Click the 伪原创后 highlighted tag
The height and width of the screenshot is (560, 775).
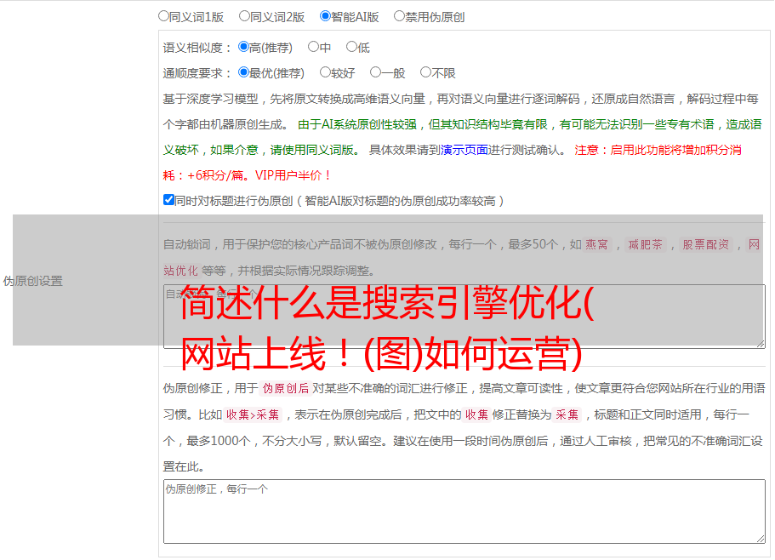click(x=286, y=388)
